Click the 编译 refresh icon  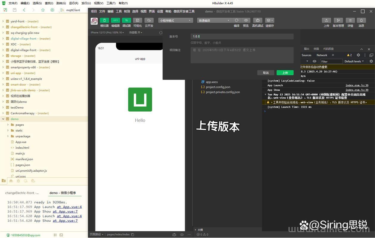click(237, 21)
